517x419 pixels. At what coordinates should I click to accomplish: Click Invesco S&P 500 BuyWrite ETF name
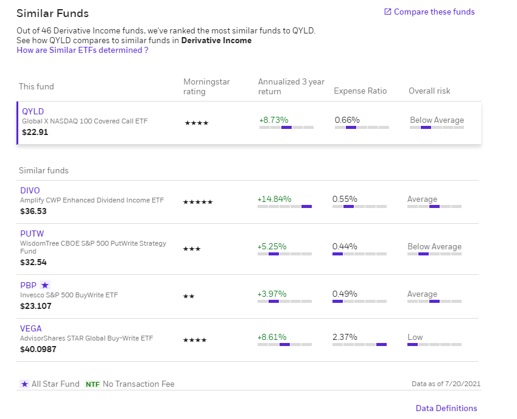pos(69,295)
